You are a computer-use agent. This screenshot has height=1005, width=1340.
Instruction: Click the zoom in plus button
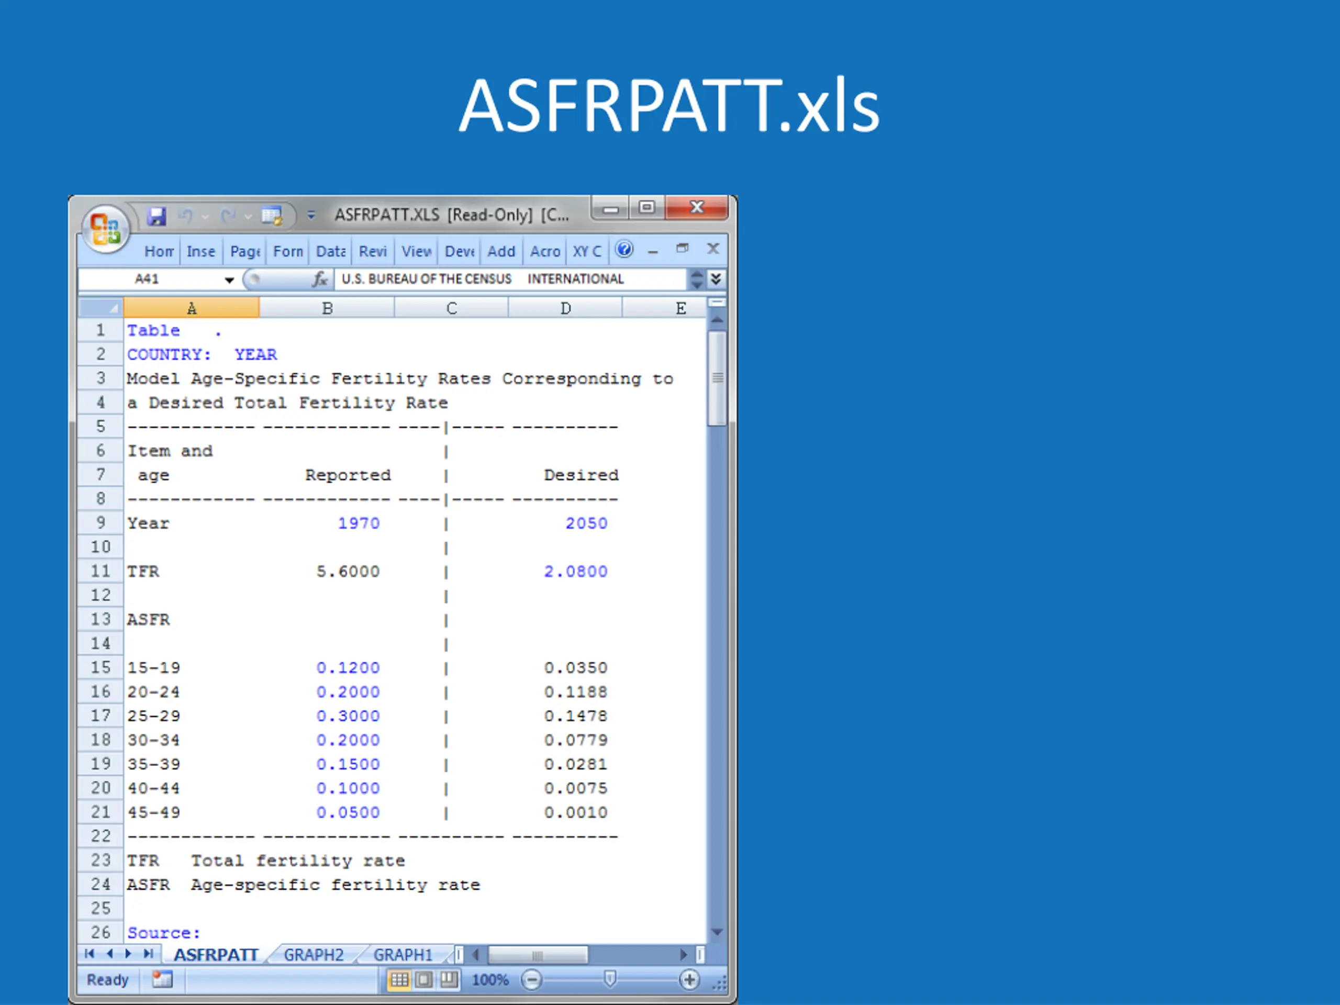tap(689, 979)
